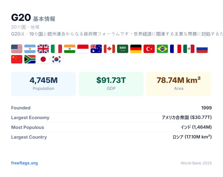The width and height of the screenshot is (223, 177).
Task: Click the Largest Economy label
Action: pyautogui.click(x=30, y=117)
